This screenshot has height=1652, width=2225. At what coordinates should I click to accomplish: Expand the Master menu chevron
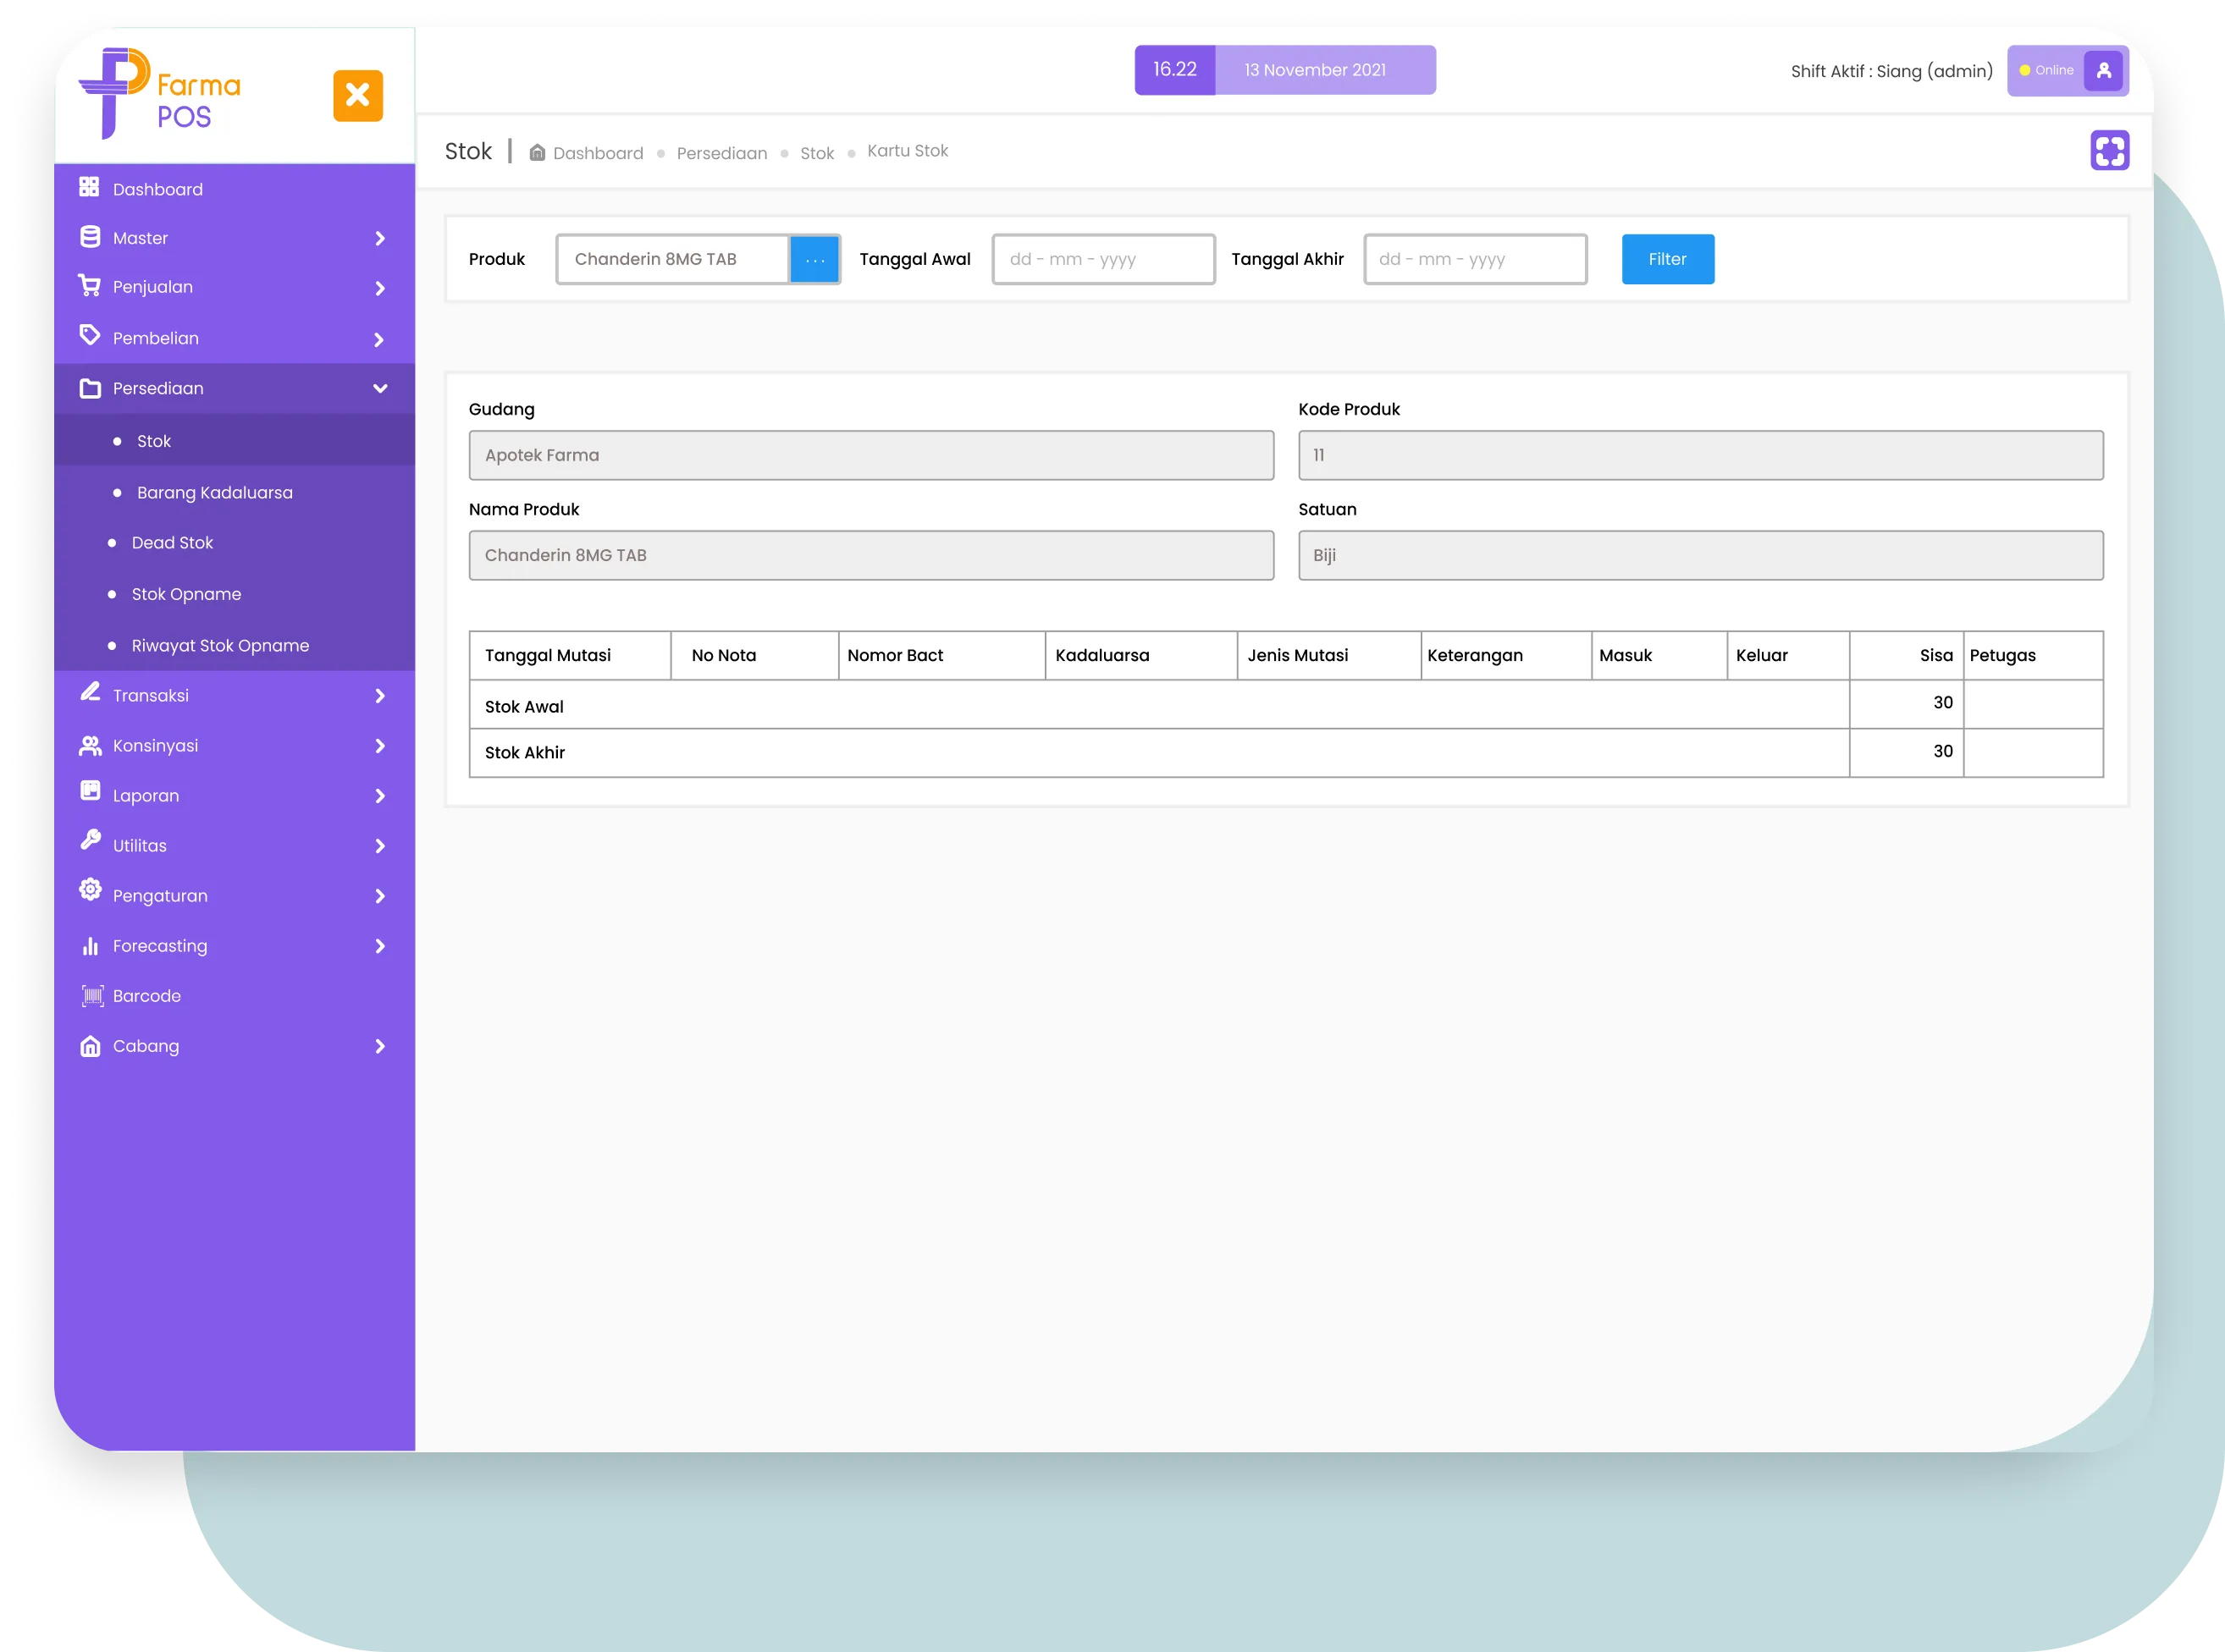tap(379, 238)
